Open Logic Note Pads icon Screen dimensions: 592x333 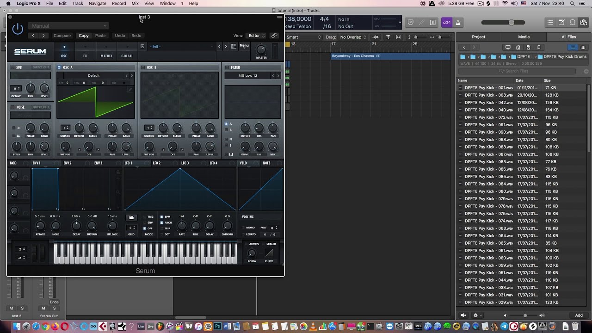(561, 22)
